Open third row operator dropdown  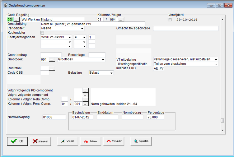coord(84,46)
